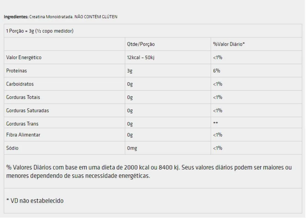Select the Gorduras Saturadas row label
Image resolution: width=306 pixels, height=218 pixels.
[x=27, y=111]
